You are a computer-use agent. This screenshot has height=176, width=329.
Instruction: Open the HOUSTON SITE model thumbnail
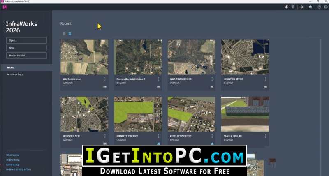pyautogui.click(x=85, y=114)
